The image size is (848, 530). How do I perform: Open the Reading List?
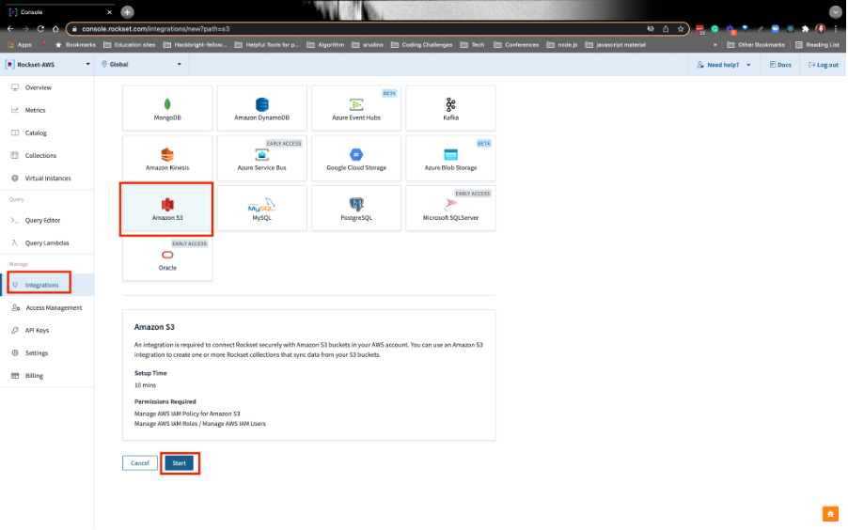817,45
